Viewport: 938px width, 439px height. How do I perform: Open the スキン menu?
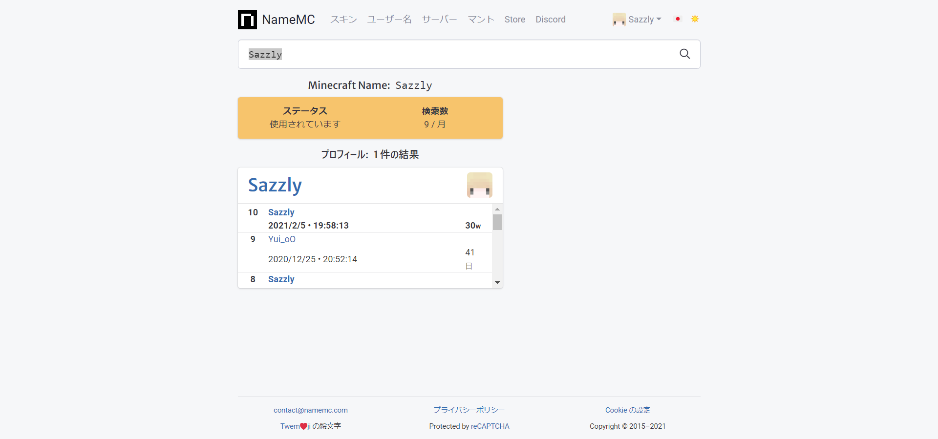coord(343,20)
